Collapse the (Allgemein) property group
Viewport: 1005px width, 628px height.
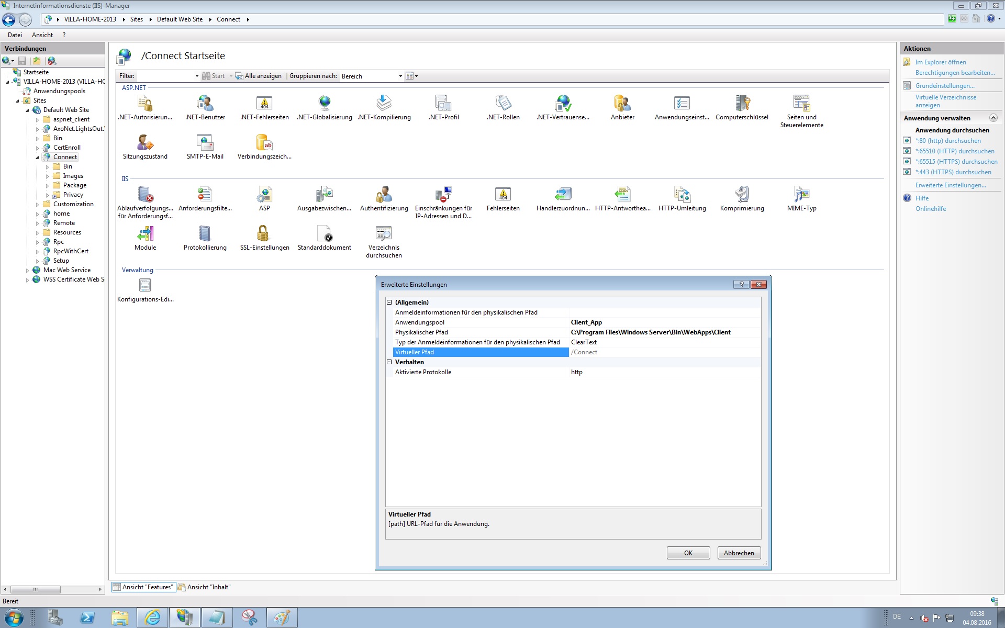[x=389, y=302]
